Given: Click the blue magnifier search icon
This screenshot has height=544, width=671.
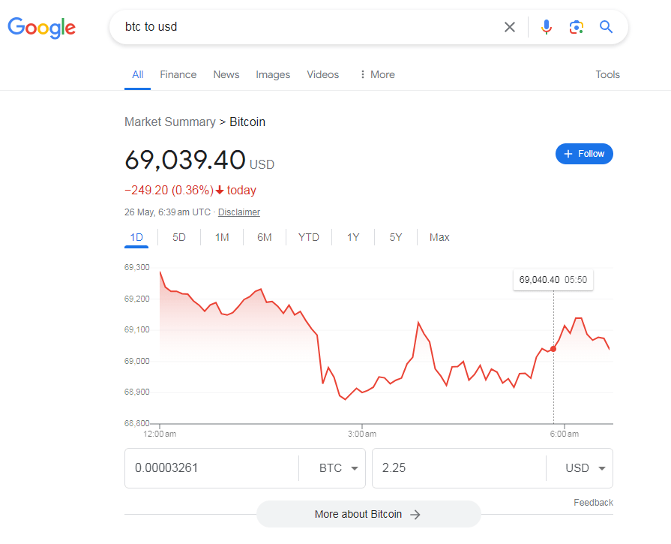Looking at the screenshot, I should [x=606, y=27].
